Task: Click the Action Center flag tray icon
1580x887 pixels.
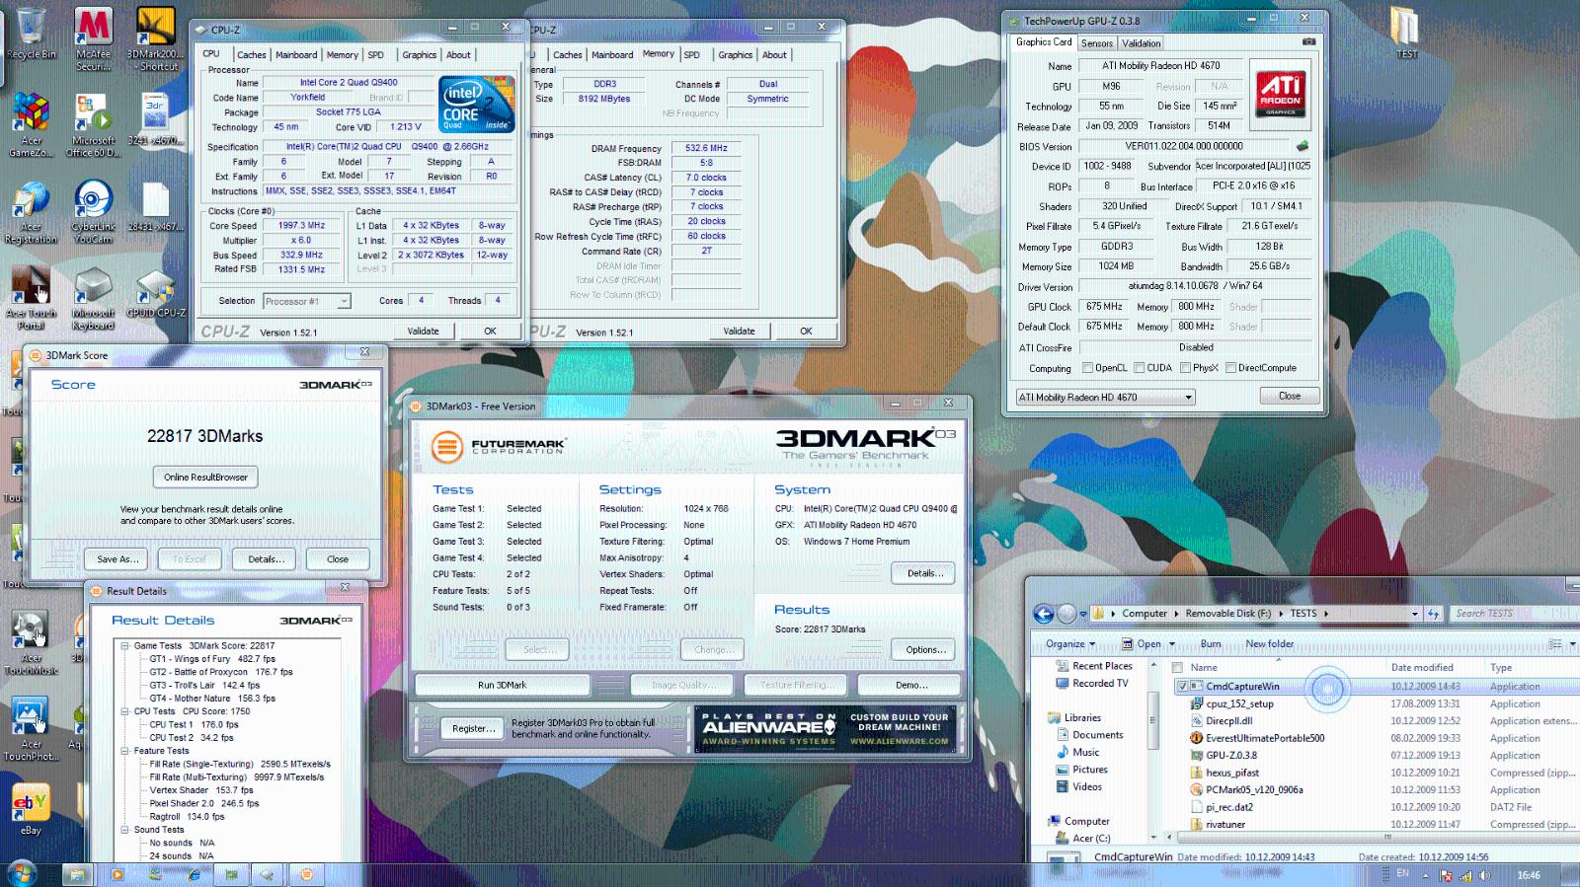Action: pyautogui.click(x=1446, y=875)
